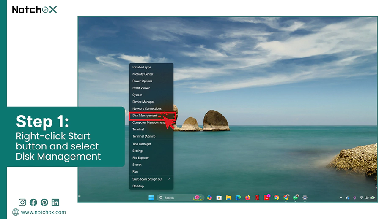Viewport: 390px width, 219px height.
Task: Expand Shut down or sign out submenu
Action: point(151,179)
